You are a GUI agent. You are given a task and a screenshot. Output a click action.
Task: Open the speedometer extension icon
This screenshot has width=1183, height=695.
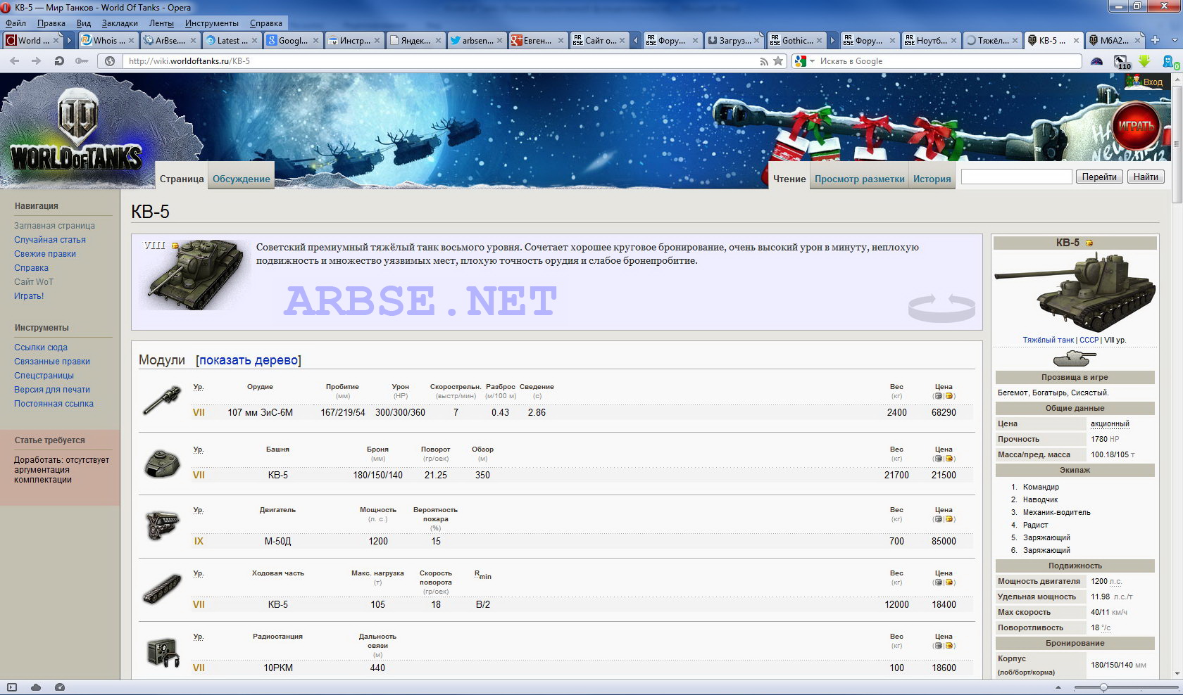(x=1097, y=61)
